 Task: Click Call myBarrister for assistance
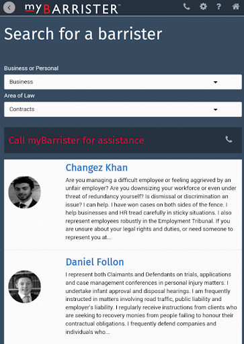(x=77, y=140)
